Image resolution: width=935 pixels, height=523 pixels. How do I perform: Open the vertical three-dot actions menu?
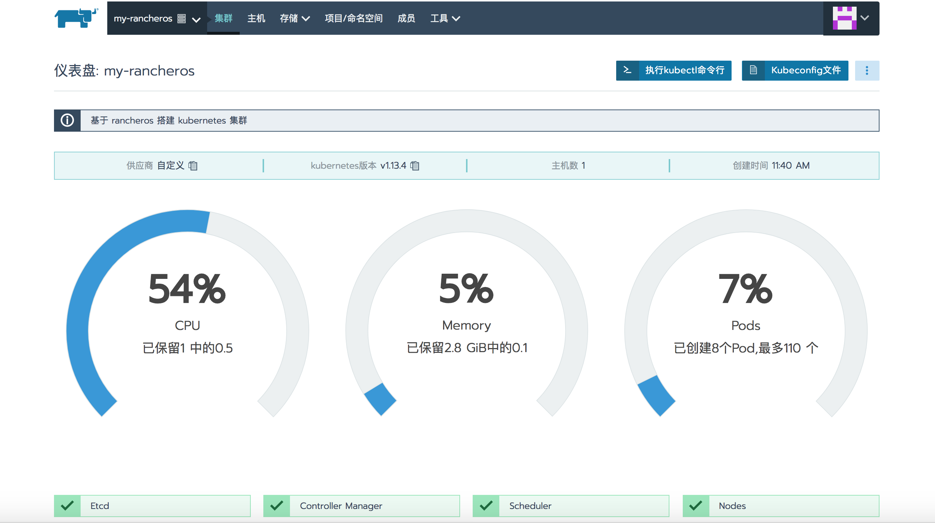[867, 71]
